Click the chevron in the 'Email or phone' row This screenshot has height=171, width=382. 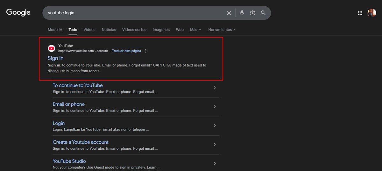[215, 107]
